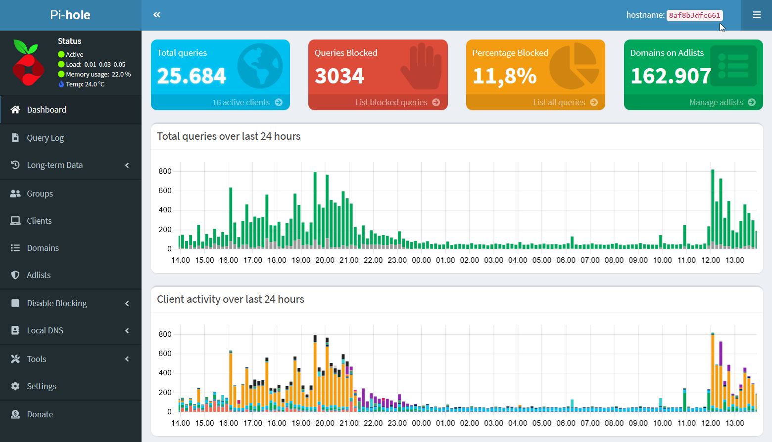Viewport: 772px width, 442px height.
Task: Open the Donate link in sidebar
Action: (x=71, y=414)
